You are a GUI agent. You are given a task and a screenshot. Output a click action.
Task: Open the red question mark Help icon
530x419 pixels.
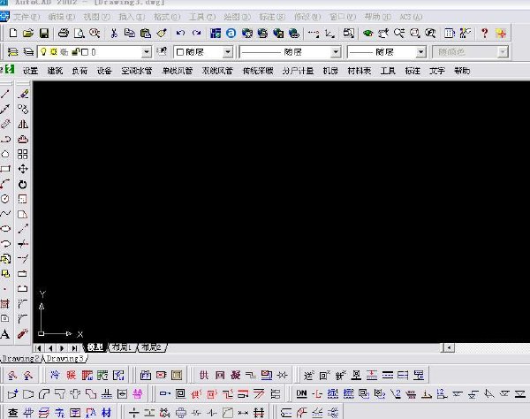point(485,33)
